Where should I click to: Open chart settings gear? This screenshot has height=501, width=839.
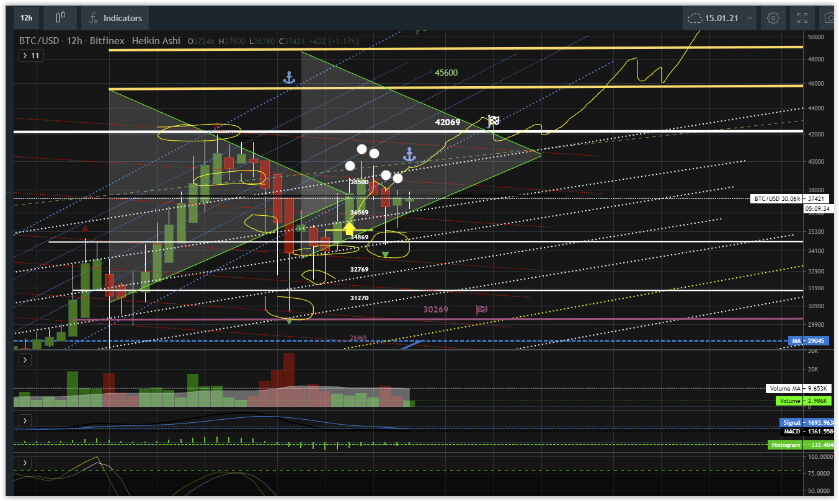tap(773, 18)
